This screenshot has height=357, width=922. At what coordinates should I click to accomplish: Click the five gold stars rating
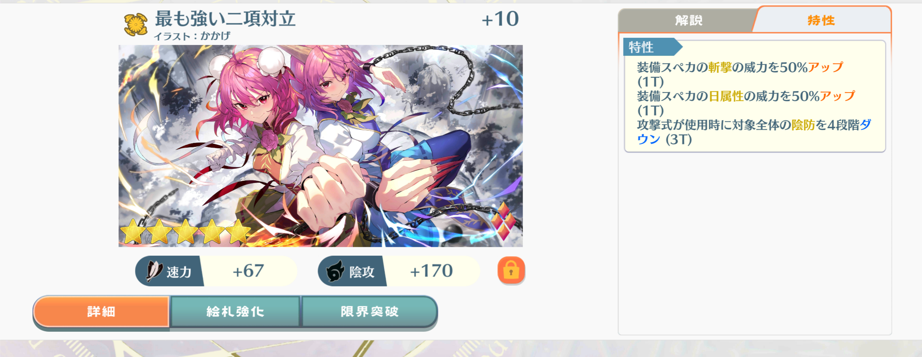point(185,231)
